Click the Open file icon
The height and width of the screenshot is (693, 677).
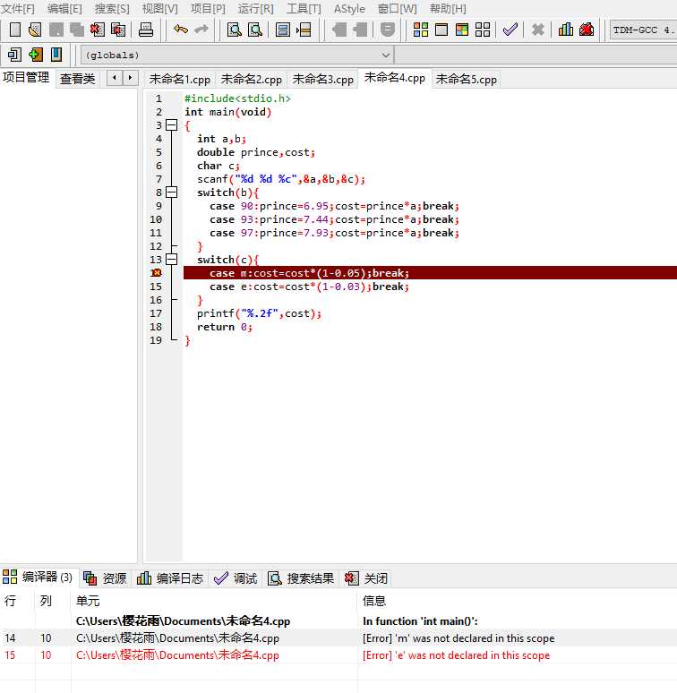35,30
